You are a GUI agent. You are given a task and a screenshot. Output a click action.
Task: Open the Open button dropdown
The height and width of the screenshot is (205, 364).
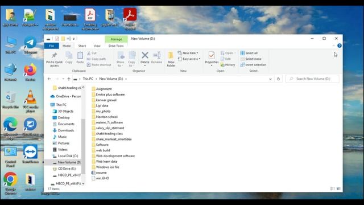tap(234, 53)
